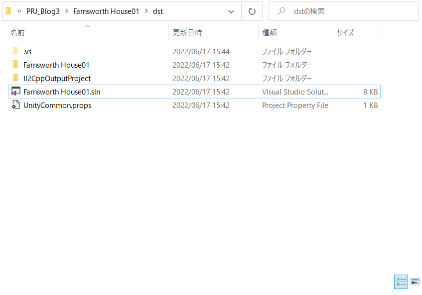The height and width of the screenshot is (295, 422).
Task: Click the magnifier search icon
Action: click(x=281, y=11)
